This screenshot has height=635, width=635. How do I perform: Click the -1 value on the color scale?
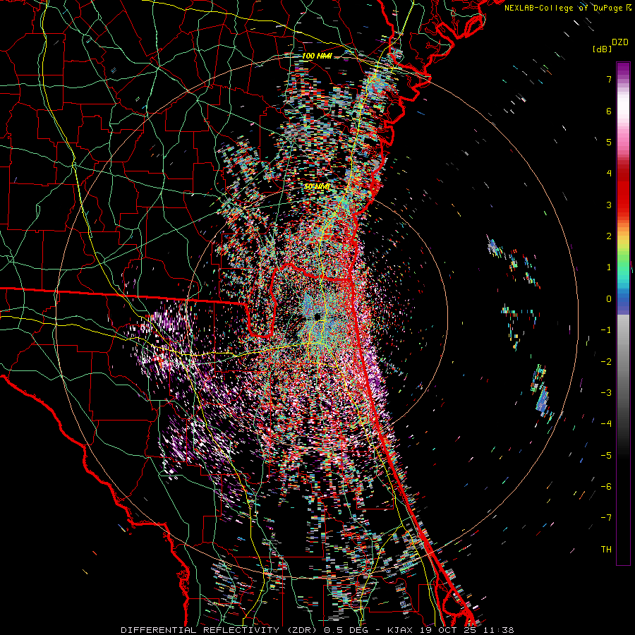(606, 330)
